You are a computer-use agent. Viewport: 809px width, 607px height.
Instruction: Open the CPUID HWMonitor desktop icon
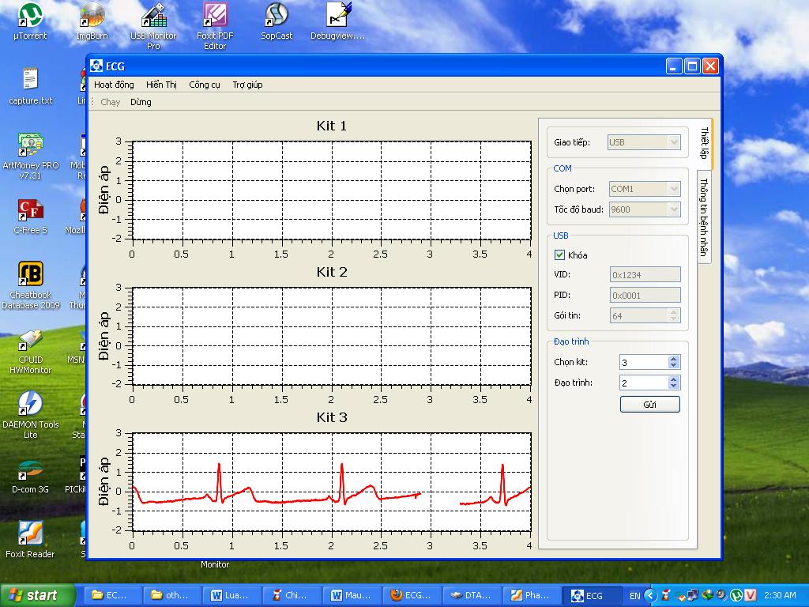click(30, 340)
